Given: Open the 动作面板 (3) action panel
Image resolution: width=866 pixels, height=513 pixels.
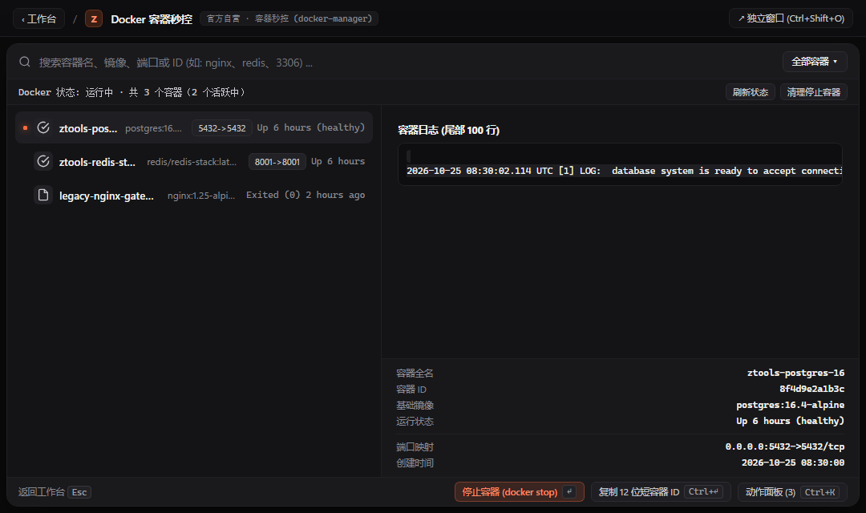Looking at the screenshot, I should [792, 491].
